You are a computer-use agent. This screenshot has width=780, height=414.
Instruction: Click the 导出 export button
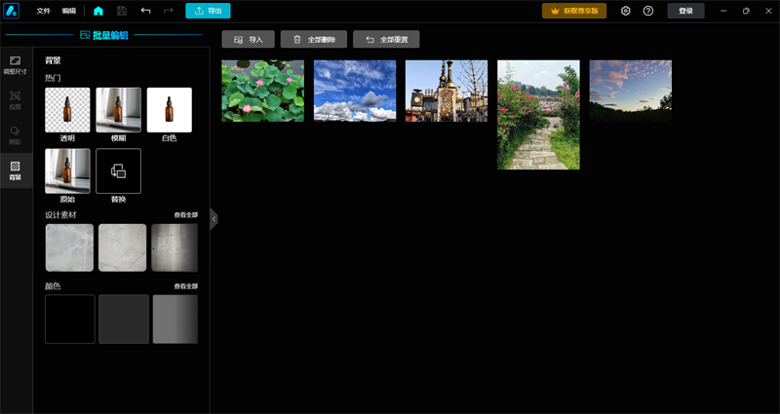[208, 11]
